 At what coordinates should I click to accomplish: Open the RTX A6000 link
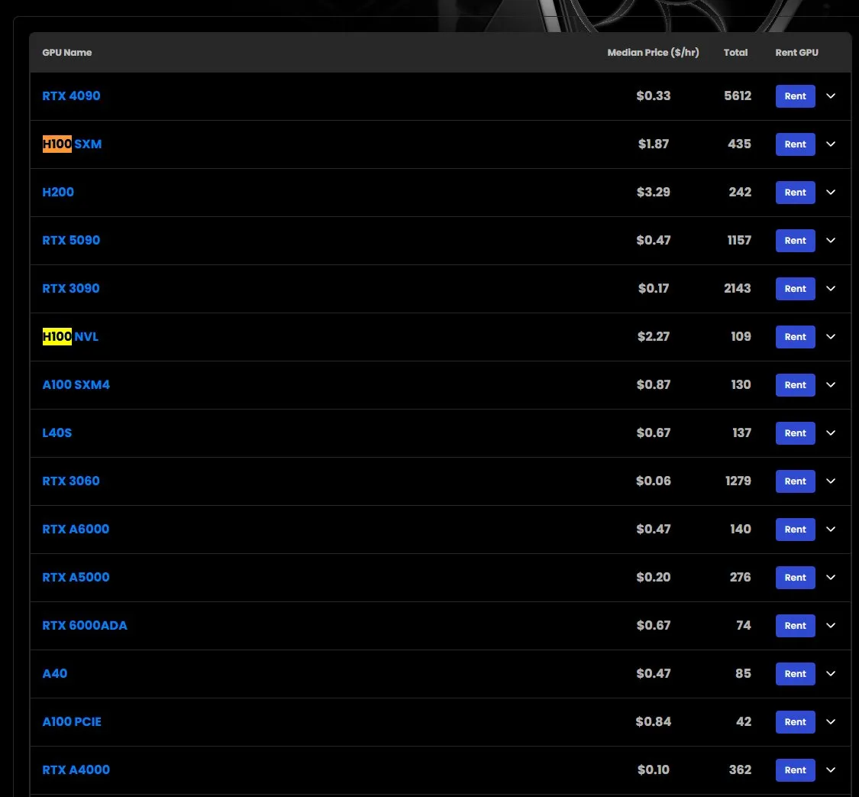76,529
